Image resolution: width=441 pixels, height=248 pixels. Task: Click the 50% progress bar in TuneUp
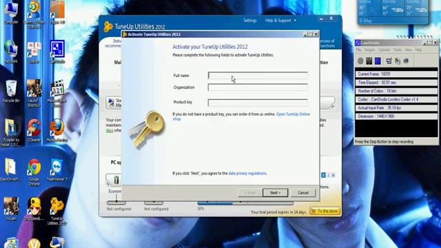pyautogui.click(x=245, y=203)
